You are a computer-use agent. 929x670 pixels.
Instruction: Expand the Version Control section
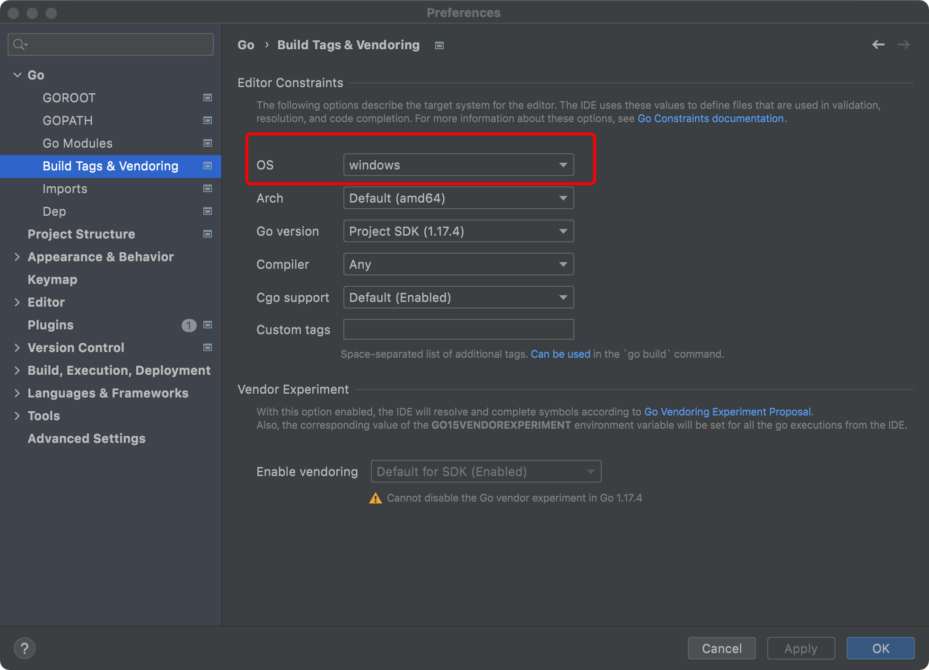pos(18,347)
